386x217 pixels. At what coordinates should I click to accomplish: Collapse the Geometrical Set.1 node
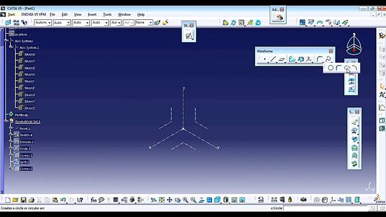pyautogui.click(x=6, y=121)
